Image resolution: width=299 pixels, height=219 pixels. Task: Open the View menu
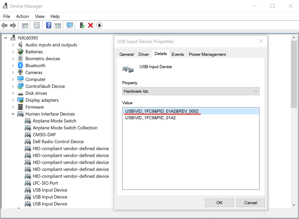tap(40, 16)
